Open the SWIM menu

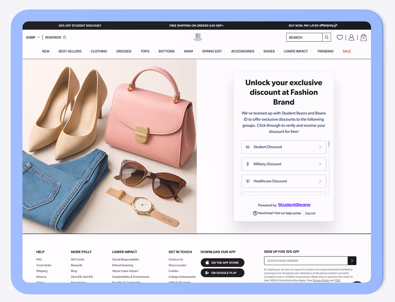(188, 51)
